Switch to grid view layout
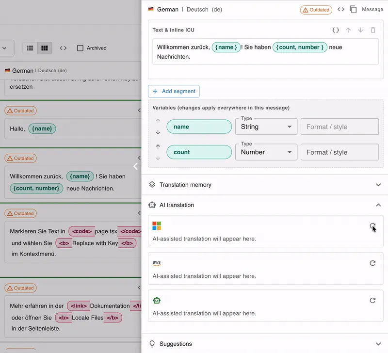 [x=45, y=48]
